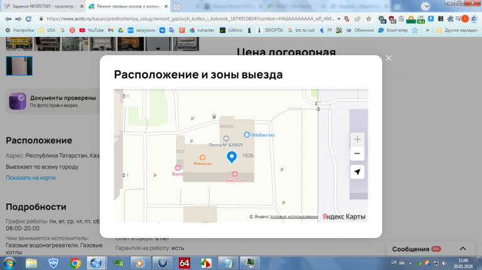Open the volume control in tray

coord(444,263)
